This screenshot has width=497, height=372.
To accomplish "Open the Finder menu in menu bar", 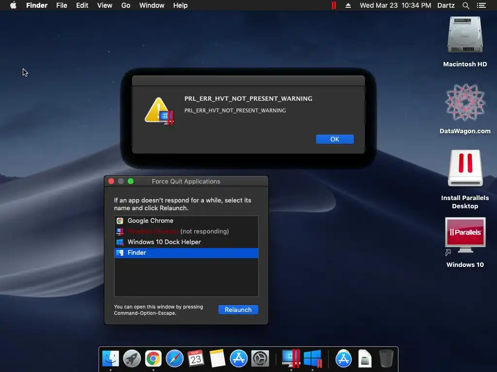I will 37,5.
